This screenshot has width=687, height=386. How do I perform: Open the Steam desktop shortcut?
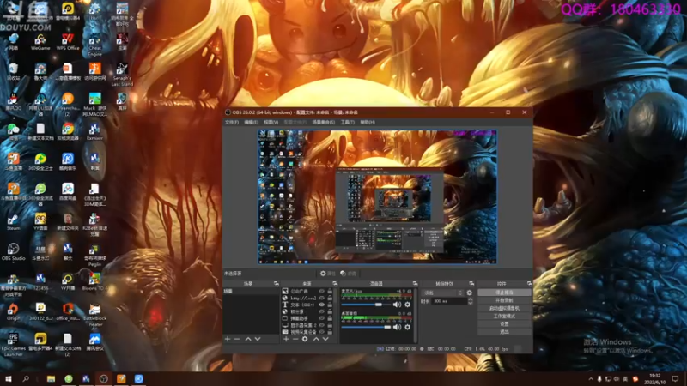(13, 222)
